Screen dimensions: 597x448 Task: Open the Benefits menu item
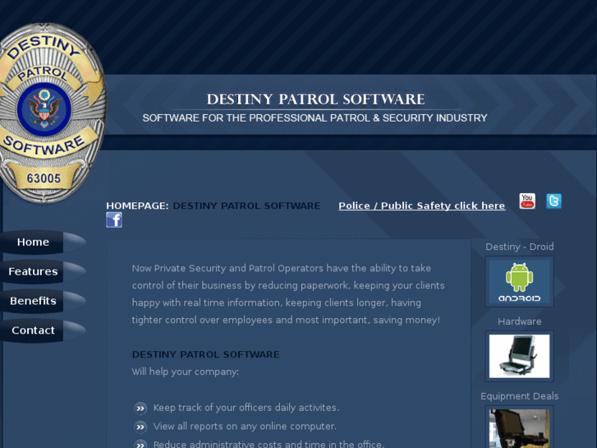[33, 301]
